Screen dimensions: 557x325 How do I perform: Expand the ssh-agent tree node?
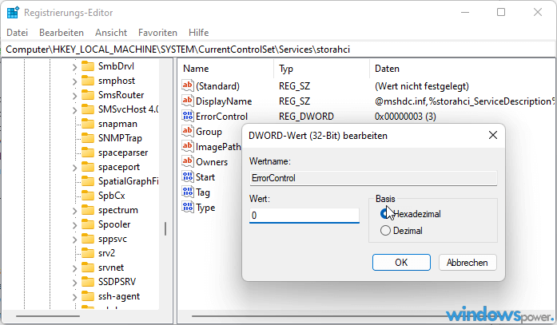point(74,297)
